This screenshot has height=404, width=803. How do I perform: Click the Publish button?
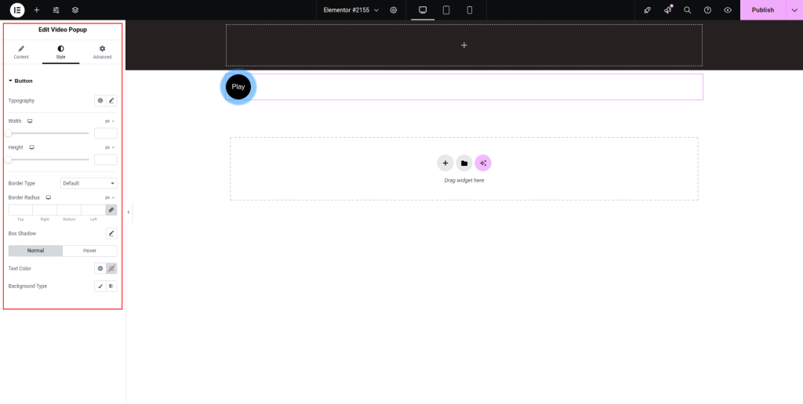click(x=762, y=9)
